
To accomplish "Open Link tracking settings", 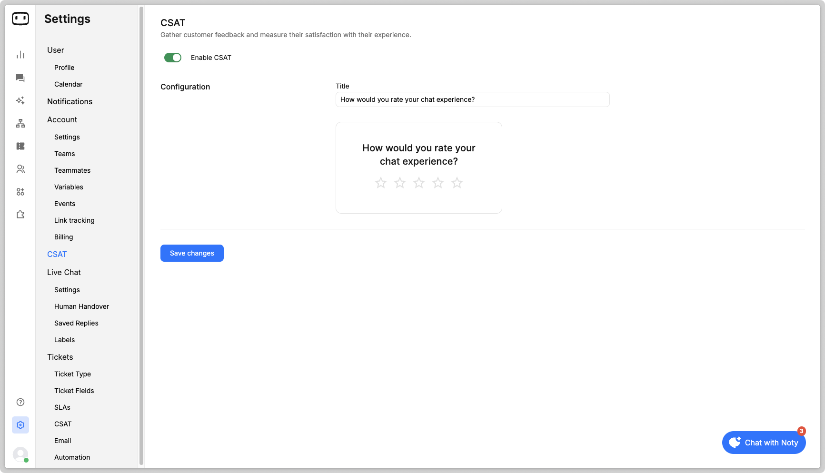I will tap(74, 220).
